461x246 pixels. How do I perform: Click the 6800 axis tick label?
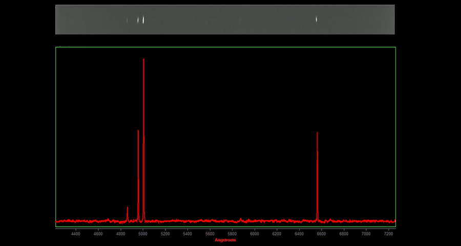(344, 234)
